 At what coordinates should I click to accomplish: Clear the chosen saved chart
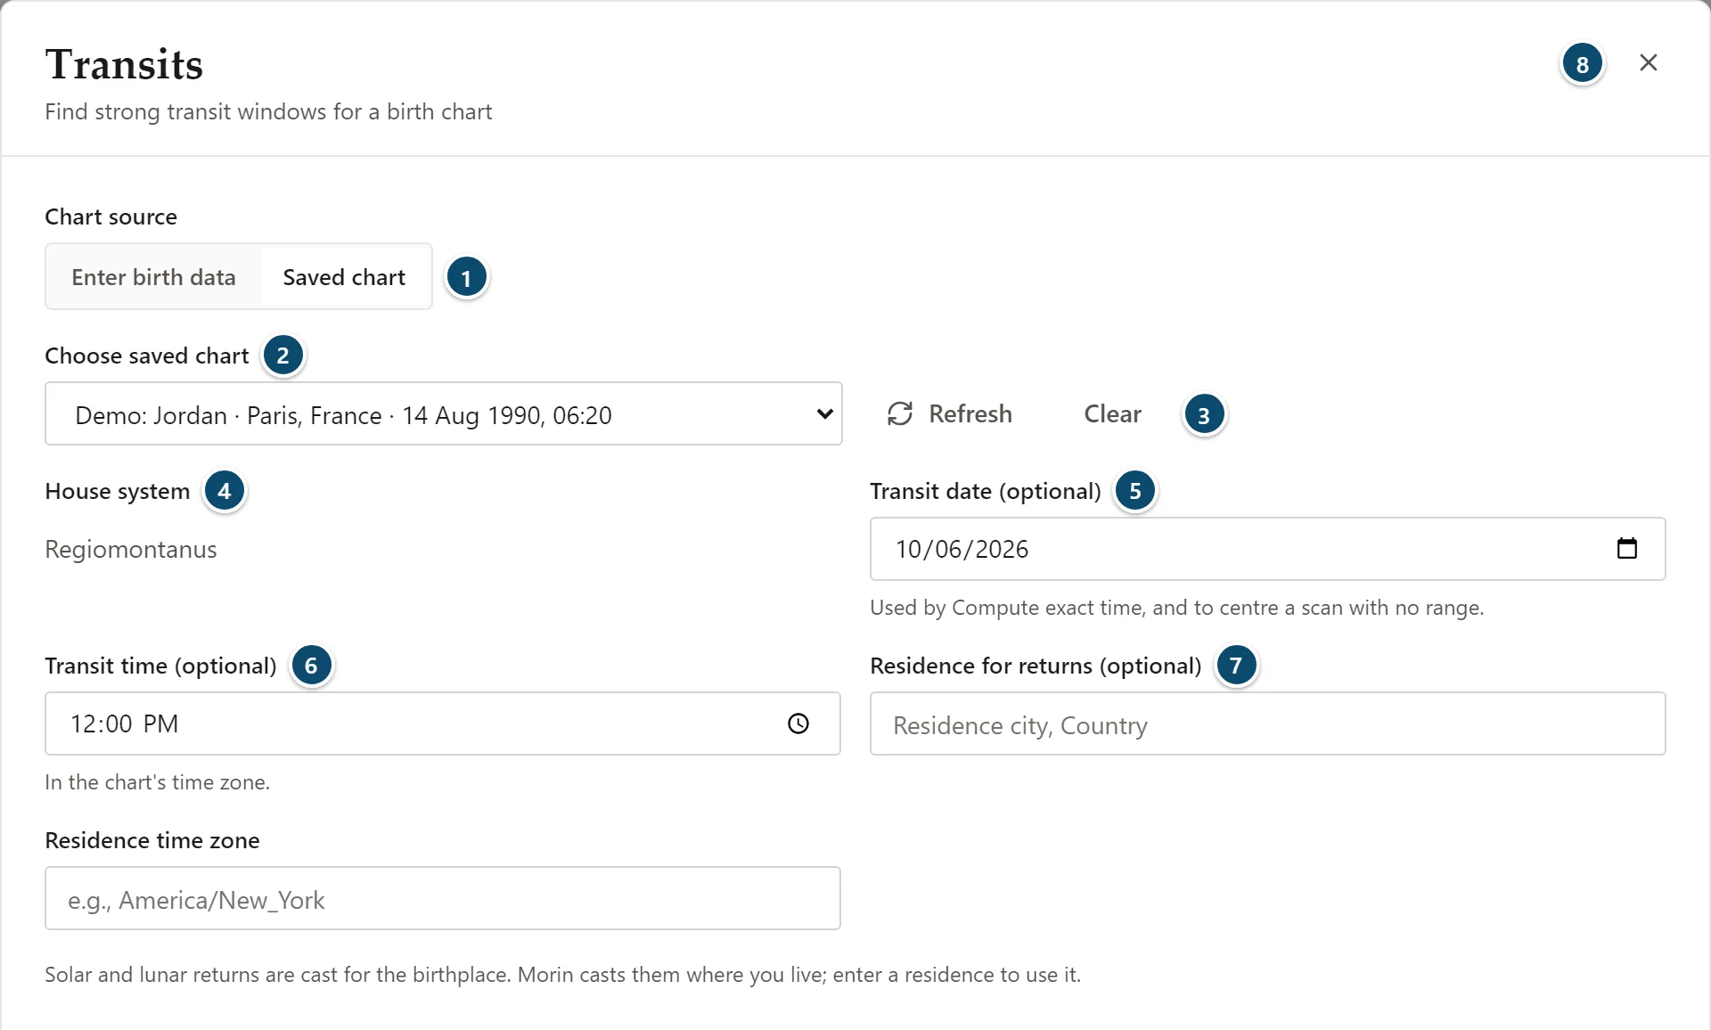[1112, 414]
